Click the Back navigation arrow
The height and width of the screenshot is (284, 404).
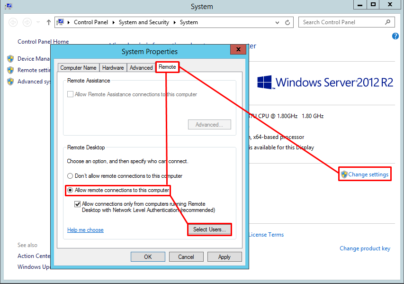point(13,22)
